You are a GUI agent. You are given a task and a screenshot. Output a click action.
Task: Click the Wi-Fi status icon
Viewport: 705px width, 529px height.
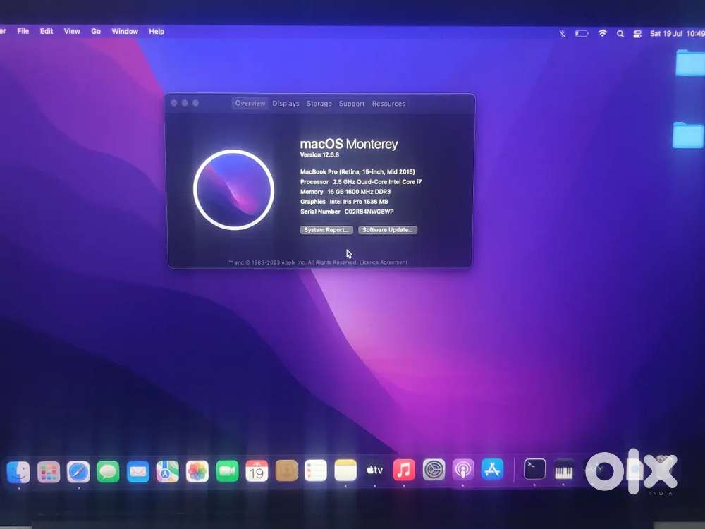tap(602, 33)
